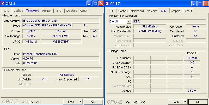Open CPU tab in left CPU-Z window
This screenshot has height=105, width=209.
click(7, 11)
